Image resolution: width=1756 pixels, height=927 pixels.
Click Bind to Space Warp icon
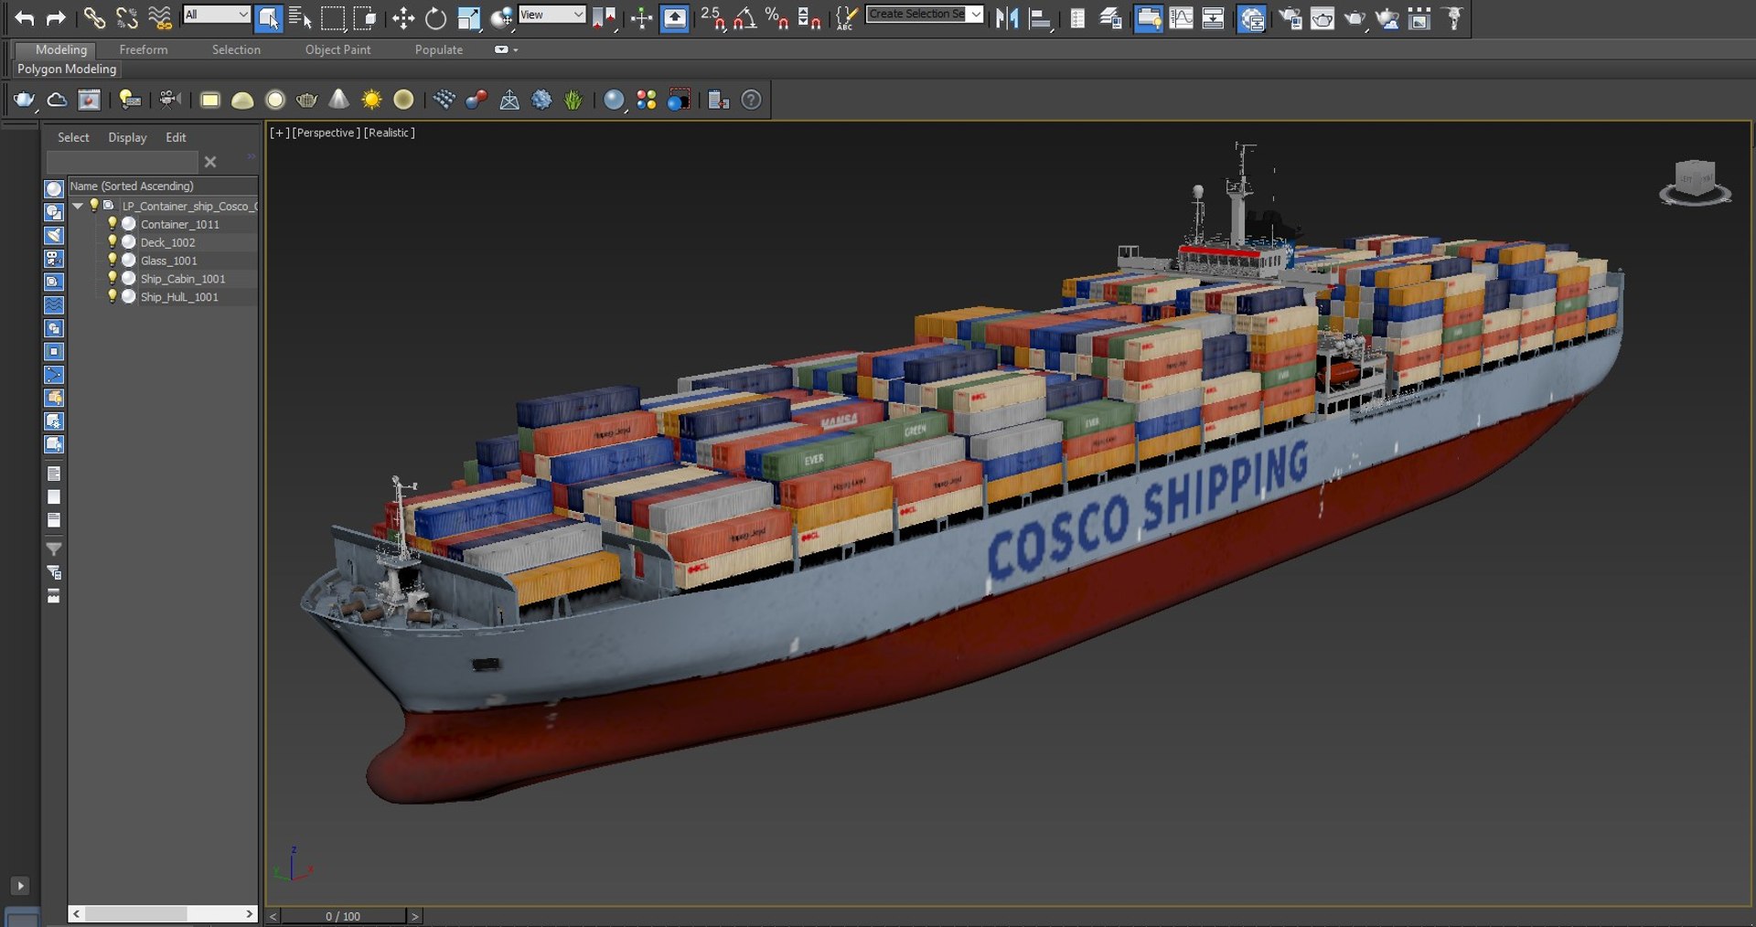point(160,17)
